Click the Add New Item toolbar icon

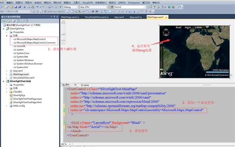6,7
